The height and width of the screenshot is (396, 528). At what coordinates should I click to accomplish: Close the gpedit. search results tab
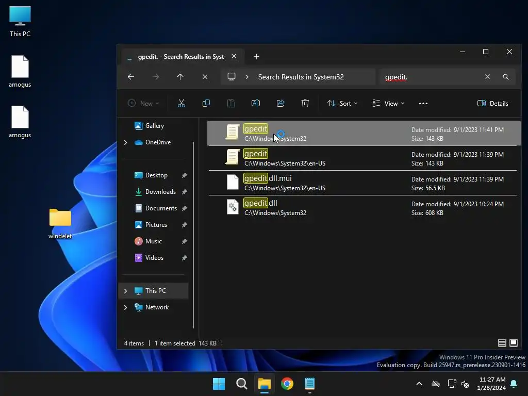(234, 56)
